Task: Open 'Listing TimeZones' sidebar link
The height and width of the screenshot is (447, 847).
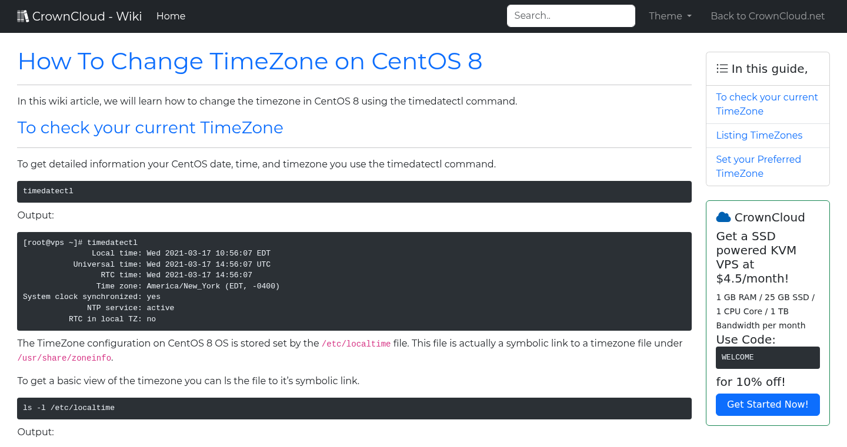Action: coord(759,135)
